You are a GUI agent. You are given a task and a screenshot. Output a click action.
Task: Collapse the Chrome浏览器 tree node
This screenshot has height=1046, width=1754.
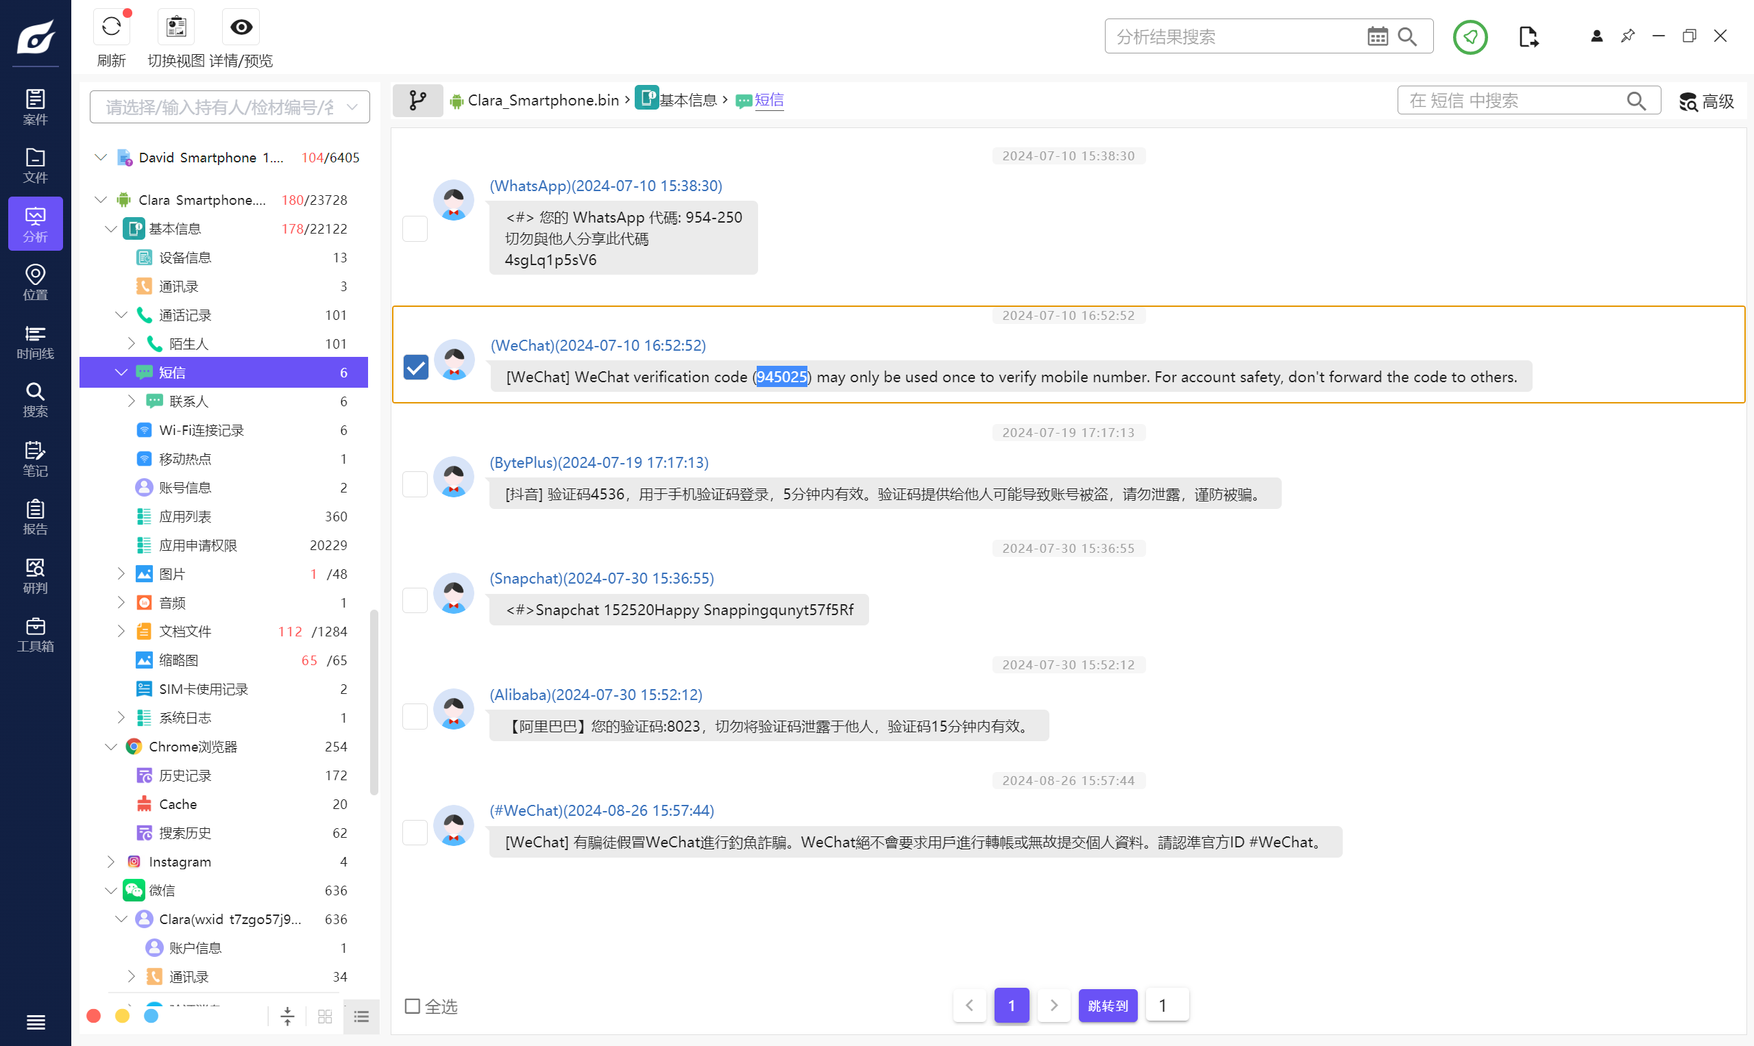coord(111,747)
